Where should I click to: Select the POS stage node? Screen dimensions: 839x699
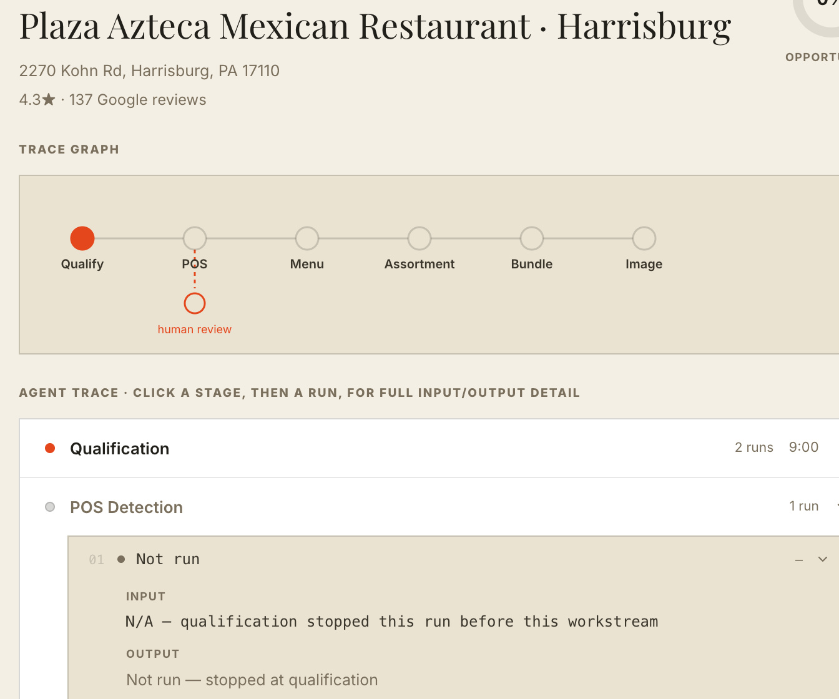(x=195, y=238)
